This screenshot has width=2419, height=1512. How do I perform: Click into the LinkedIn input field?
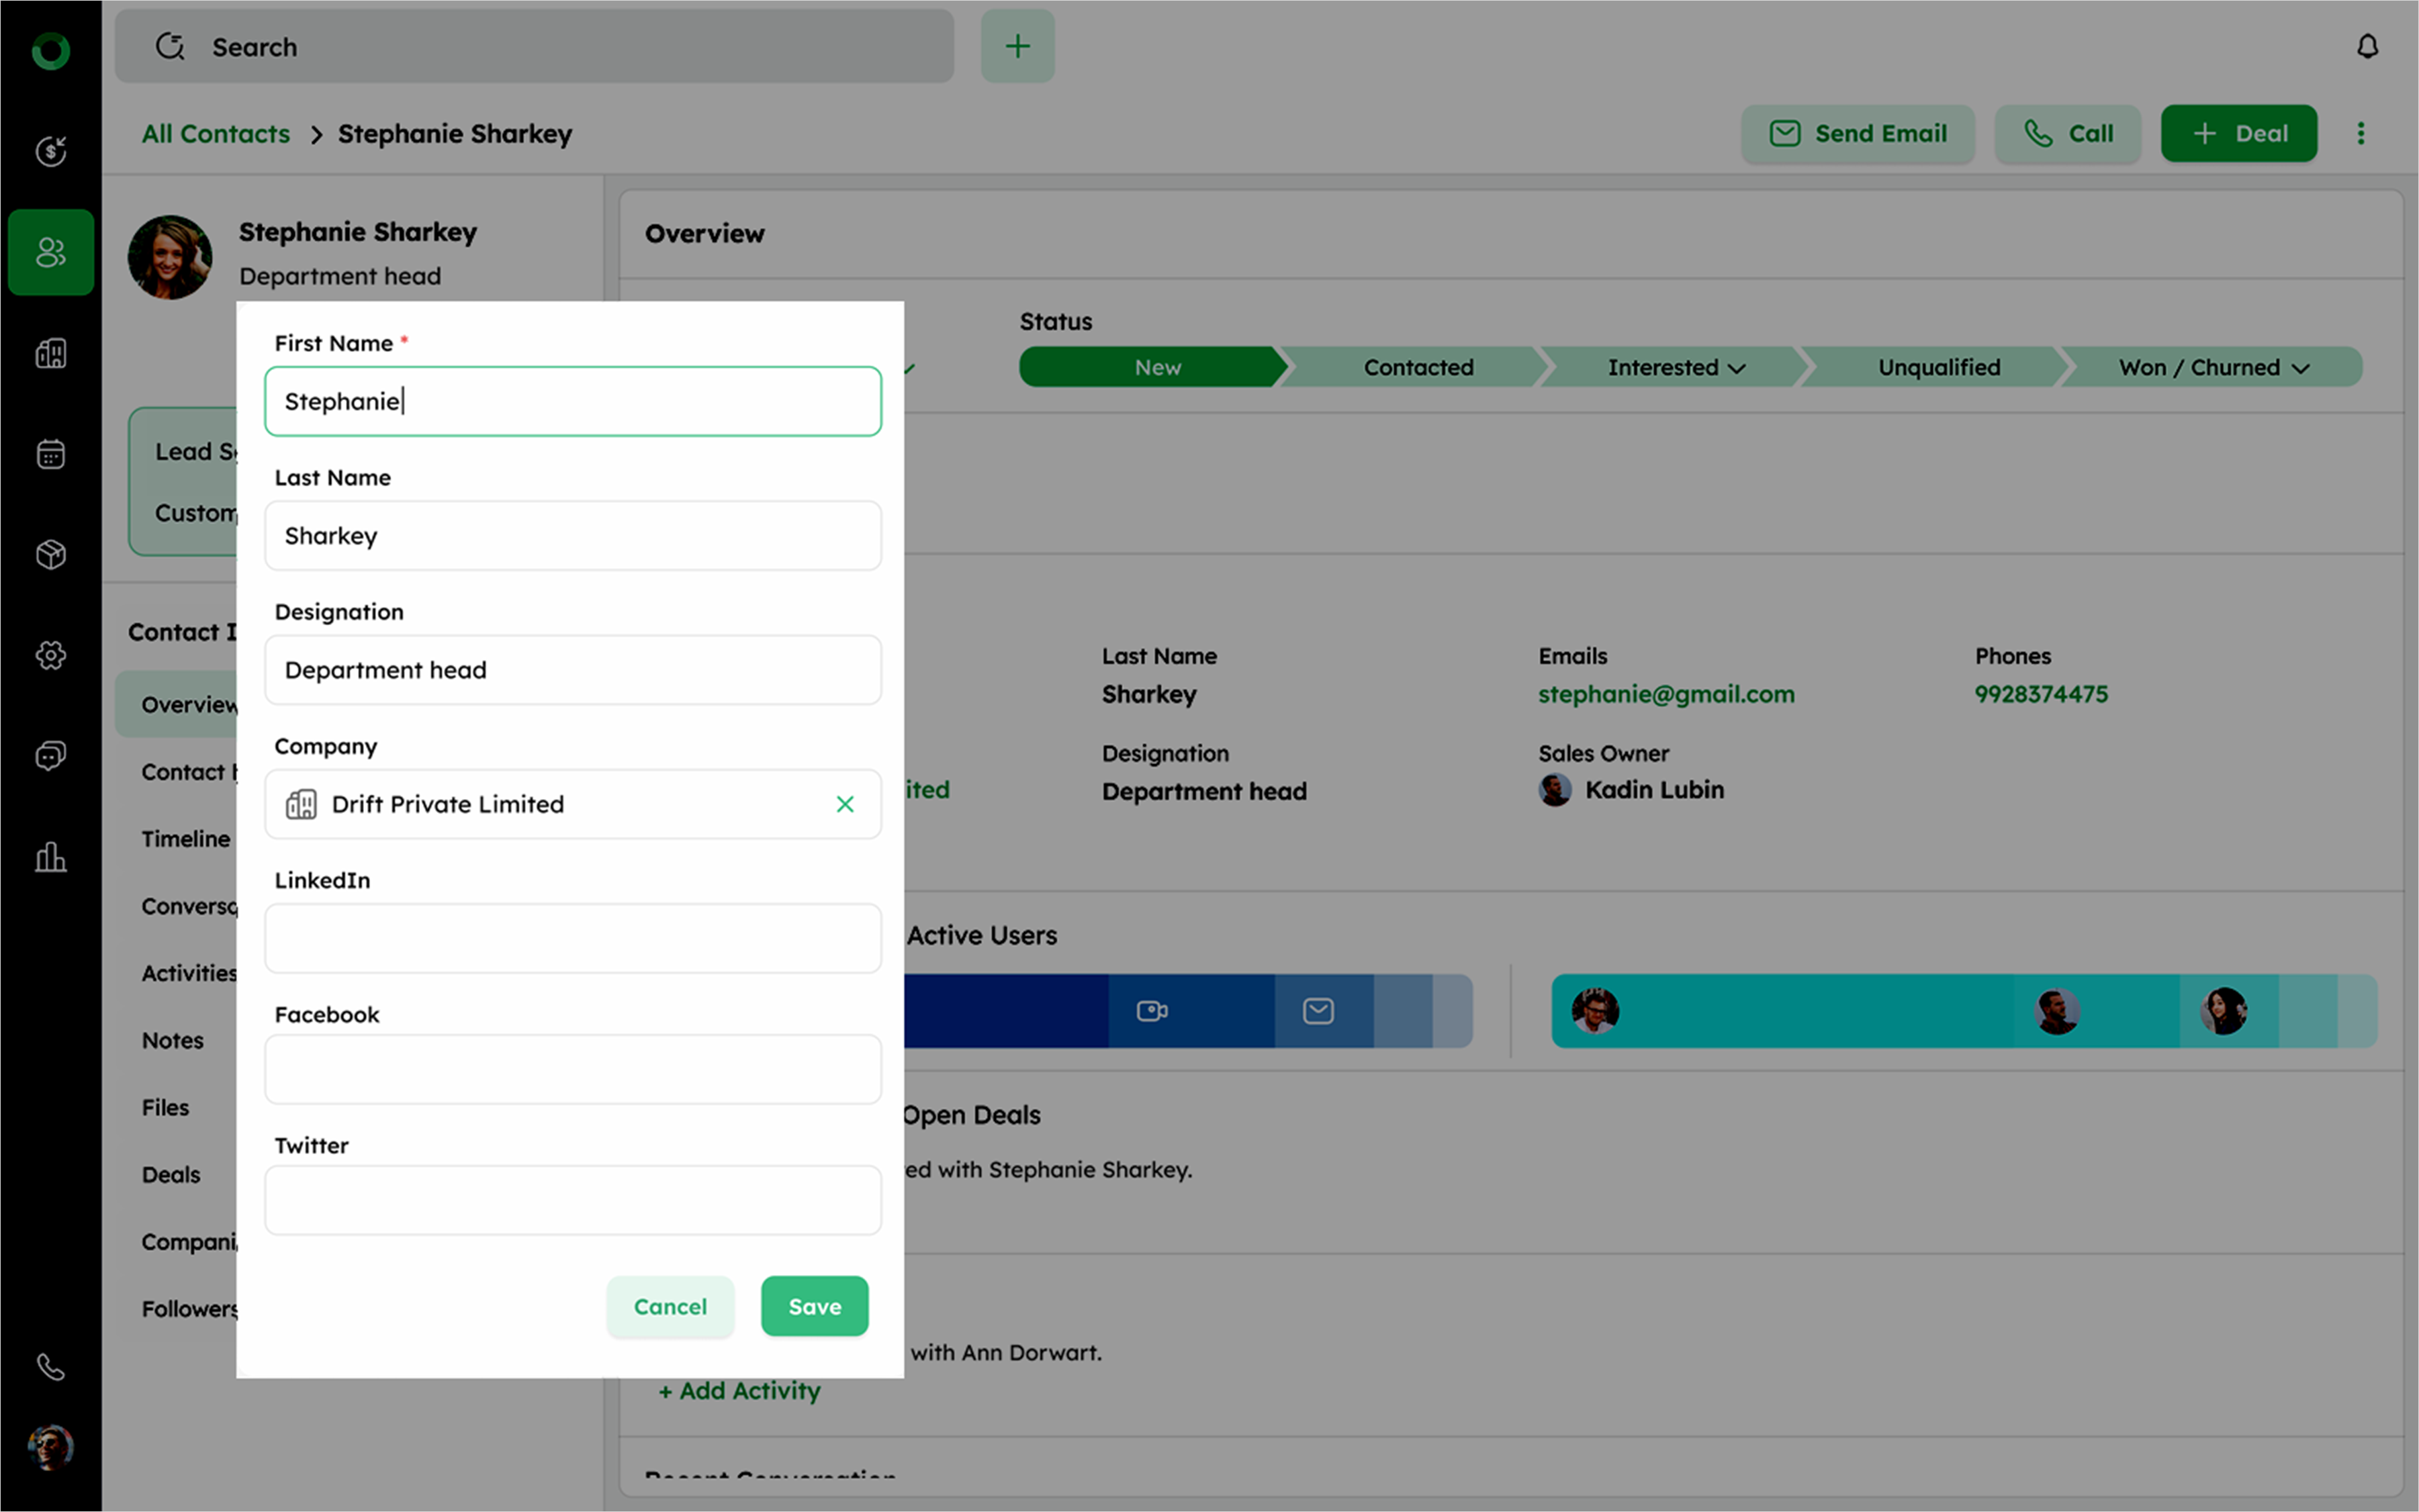[572, 938]
